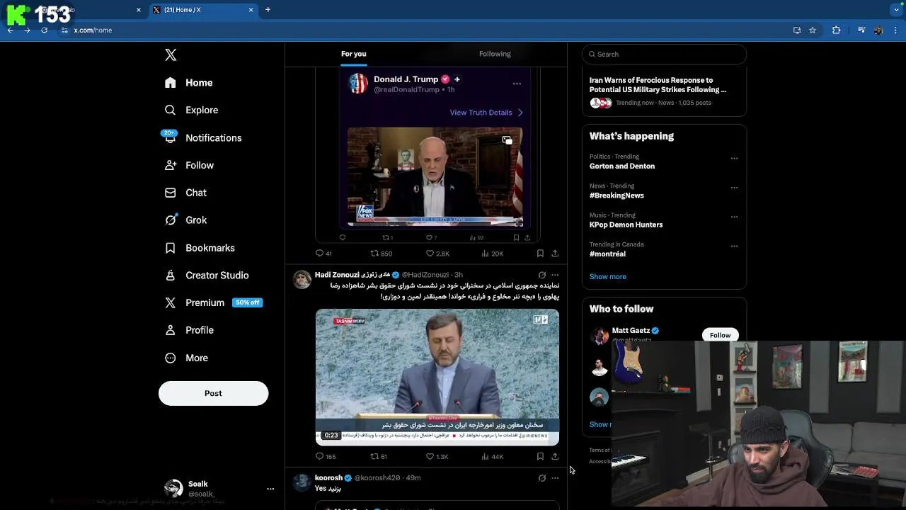Click Grok icon on koorosh post
The width and height of the screenshot is (906, 510).
click(x=542, y=478)
